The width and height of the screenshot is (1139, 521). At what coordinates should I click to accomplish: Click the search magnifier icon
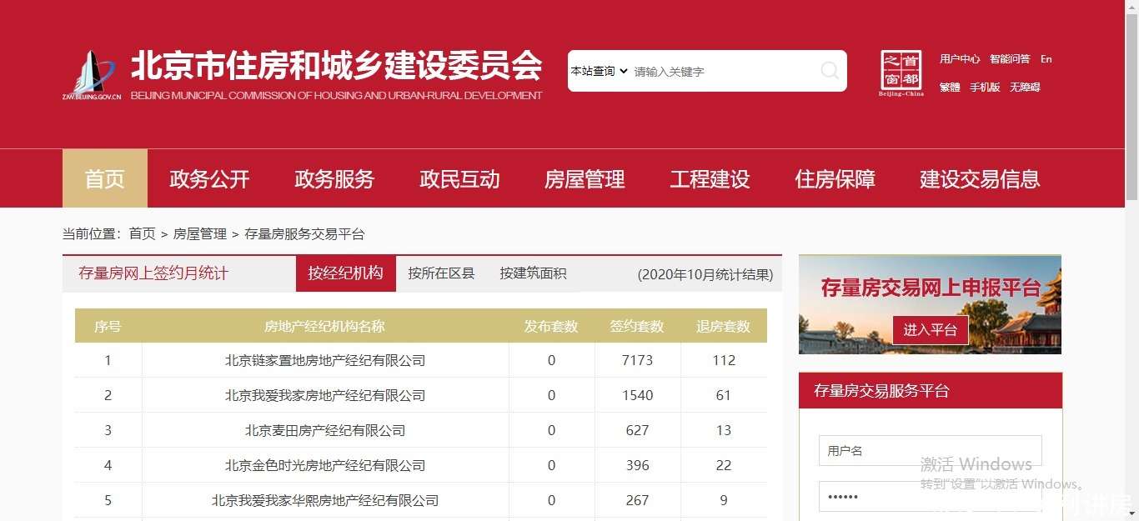tap(830, 71)
